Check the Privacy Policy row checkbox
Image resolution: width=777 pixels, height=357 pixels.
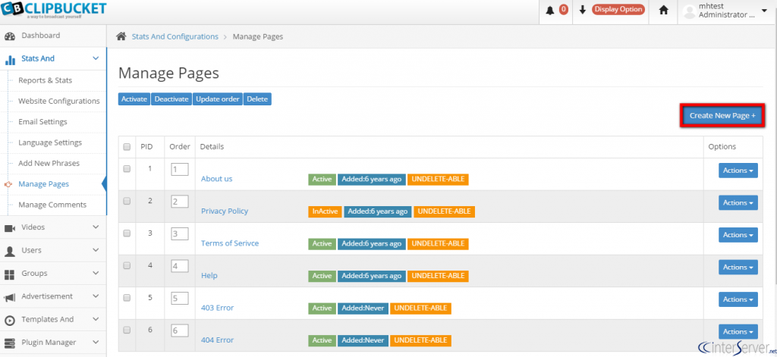[127, 201]
